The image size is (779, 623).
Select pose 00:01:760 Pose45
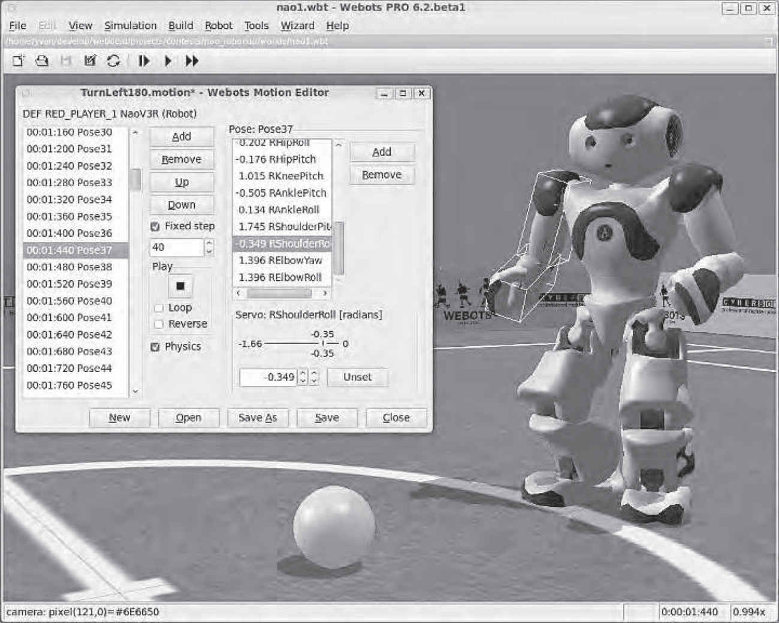coord(76,386)
